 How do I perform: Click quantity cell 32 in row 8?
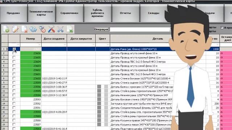coord(212,78)
